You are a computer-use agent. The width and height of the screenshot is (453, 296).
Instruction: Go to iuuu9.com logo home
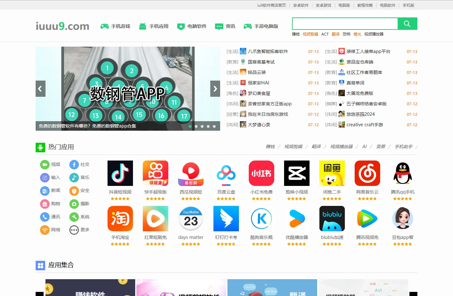click(62, 26)
